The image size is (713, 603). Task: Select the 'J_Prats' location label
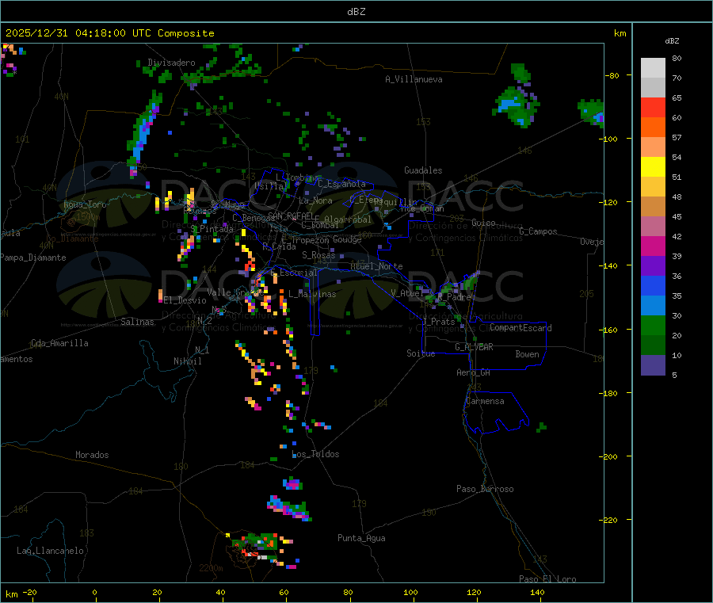[439, 322]
